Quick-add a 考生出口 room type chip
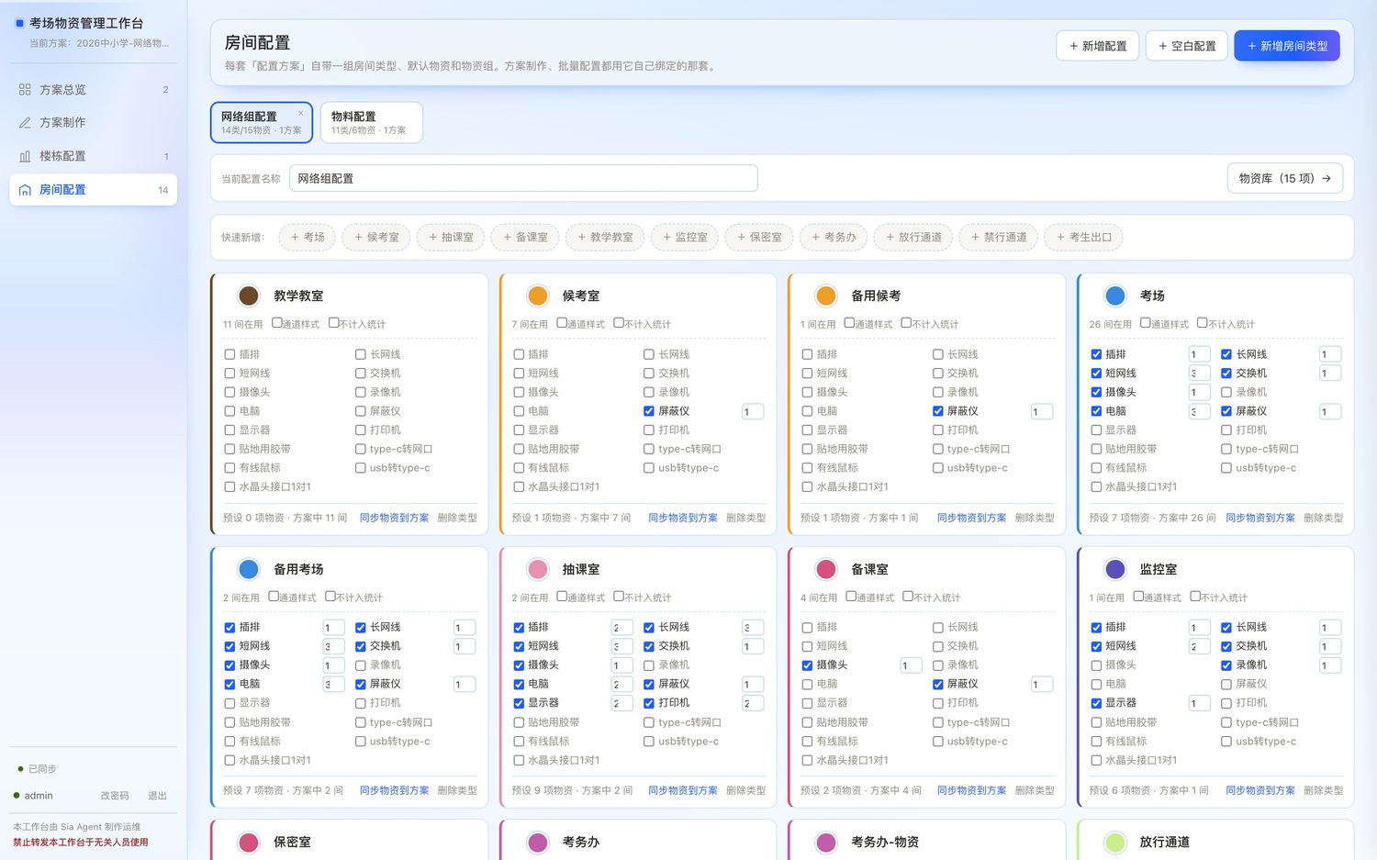This screenshot has height=860, width=1377. pos(1084,238)
